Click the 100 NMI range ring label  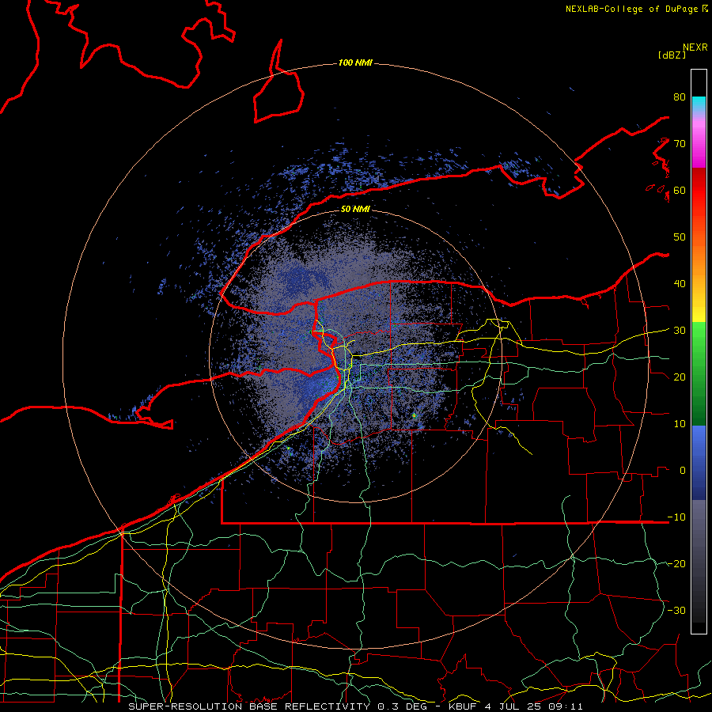pos(355,62)
